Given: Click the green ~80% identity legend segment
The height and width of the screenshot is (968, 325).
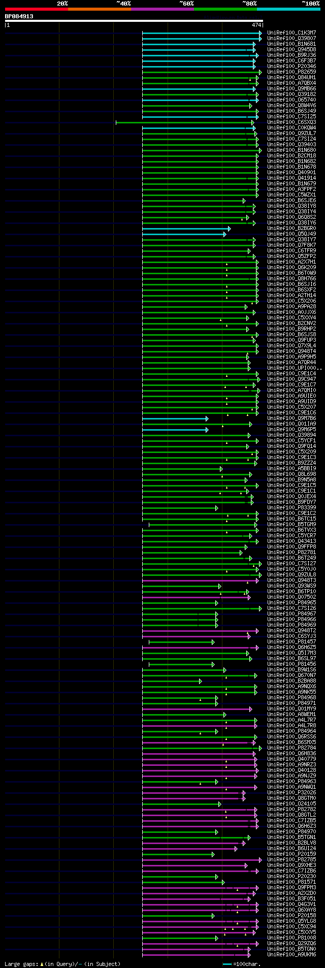Looking at the screenshot, I should click(225, 9).
